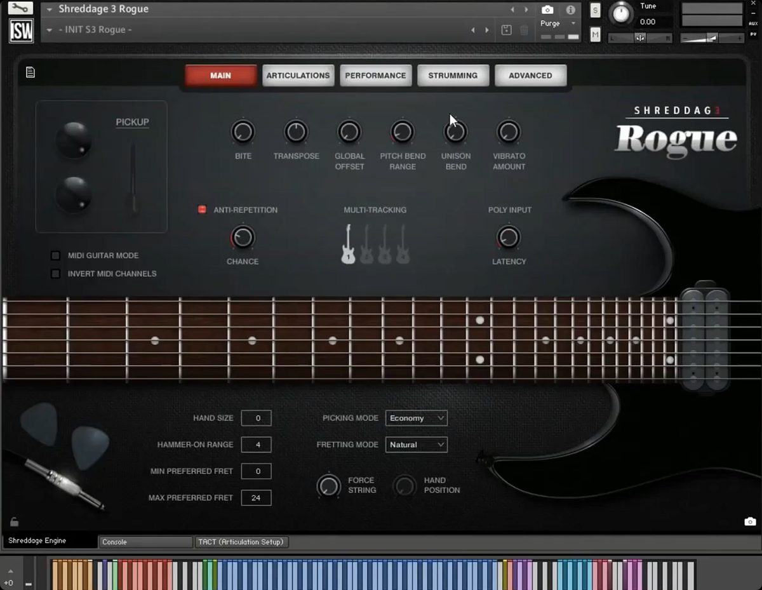
Task: Switch to the ADVANCED tab
Action: point(530,75)
